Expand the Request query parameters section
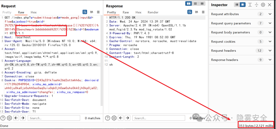This screenshot has height=129, width=276. [x=270, y=23]
